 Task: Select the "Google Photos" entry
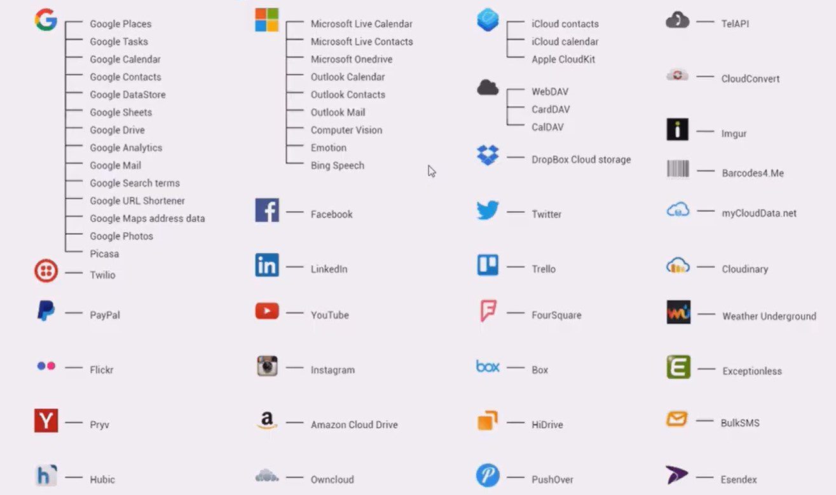tap(121, 236)
